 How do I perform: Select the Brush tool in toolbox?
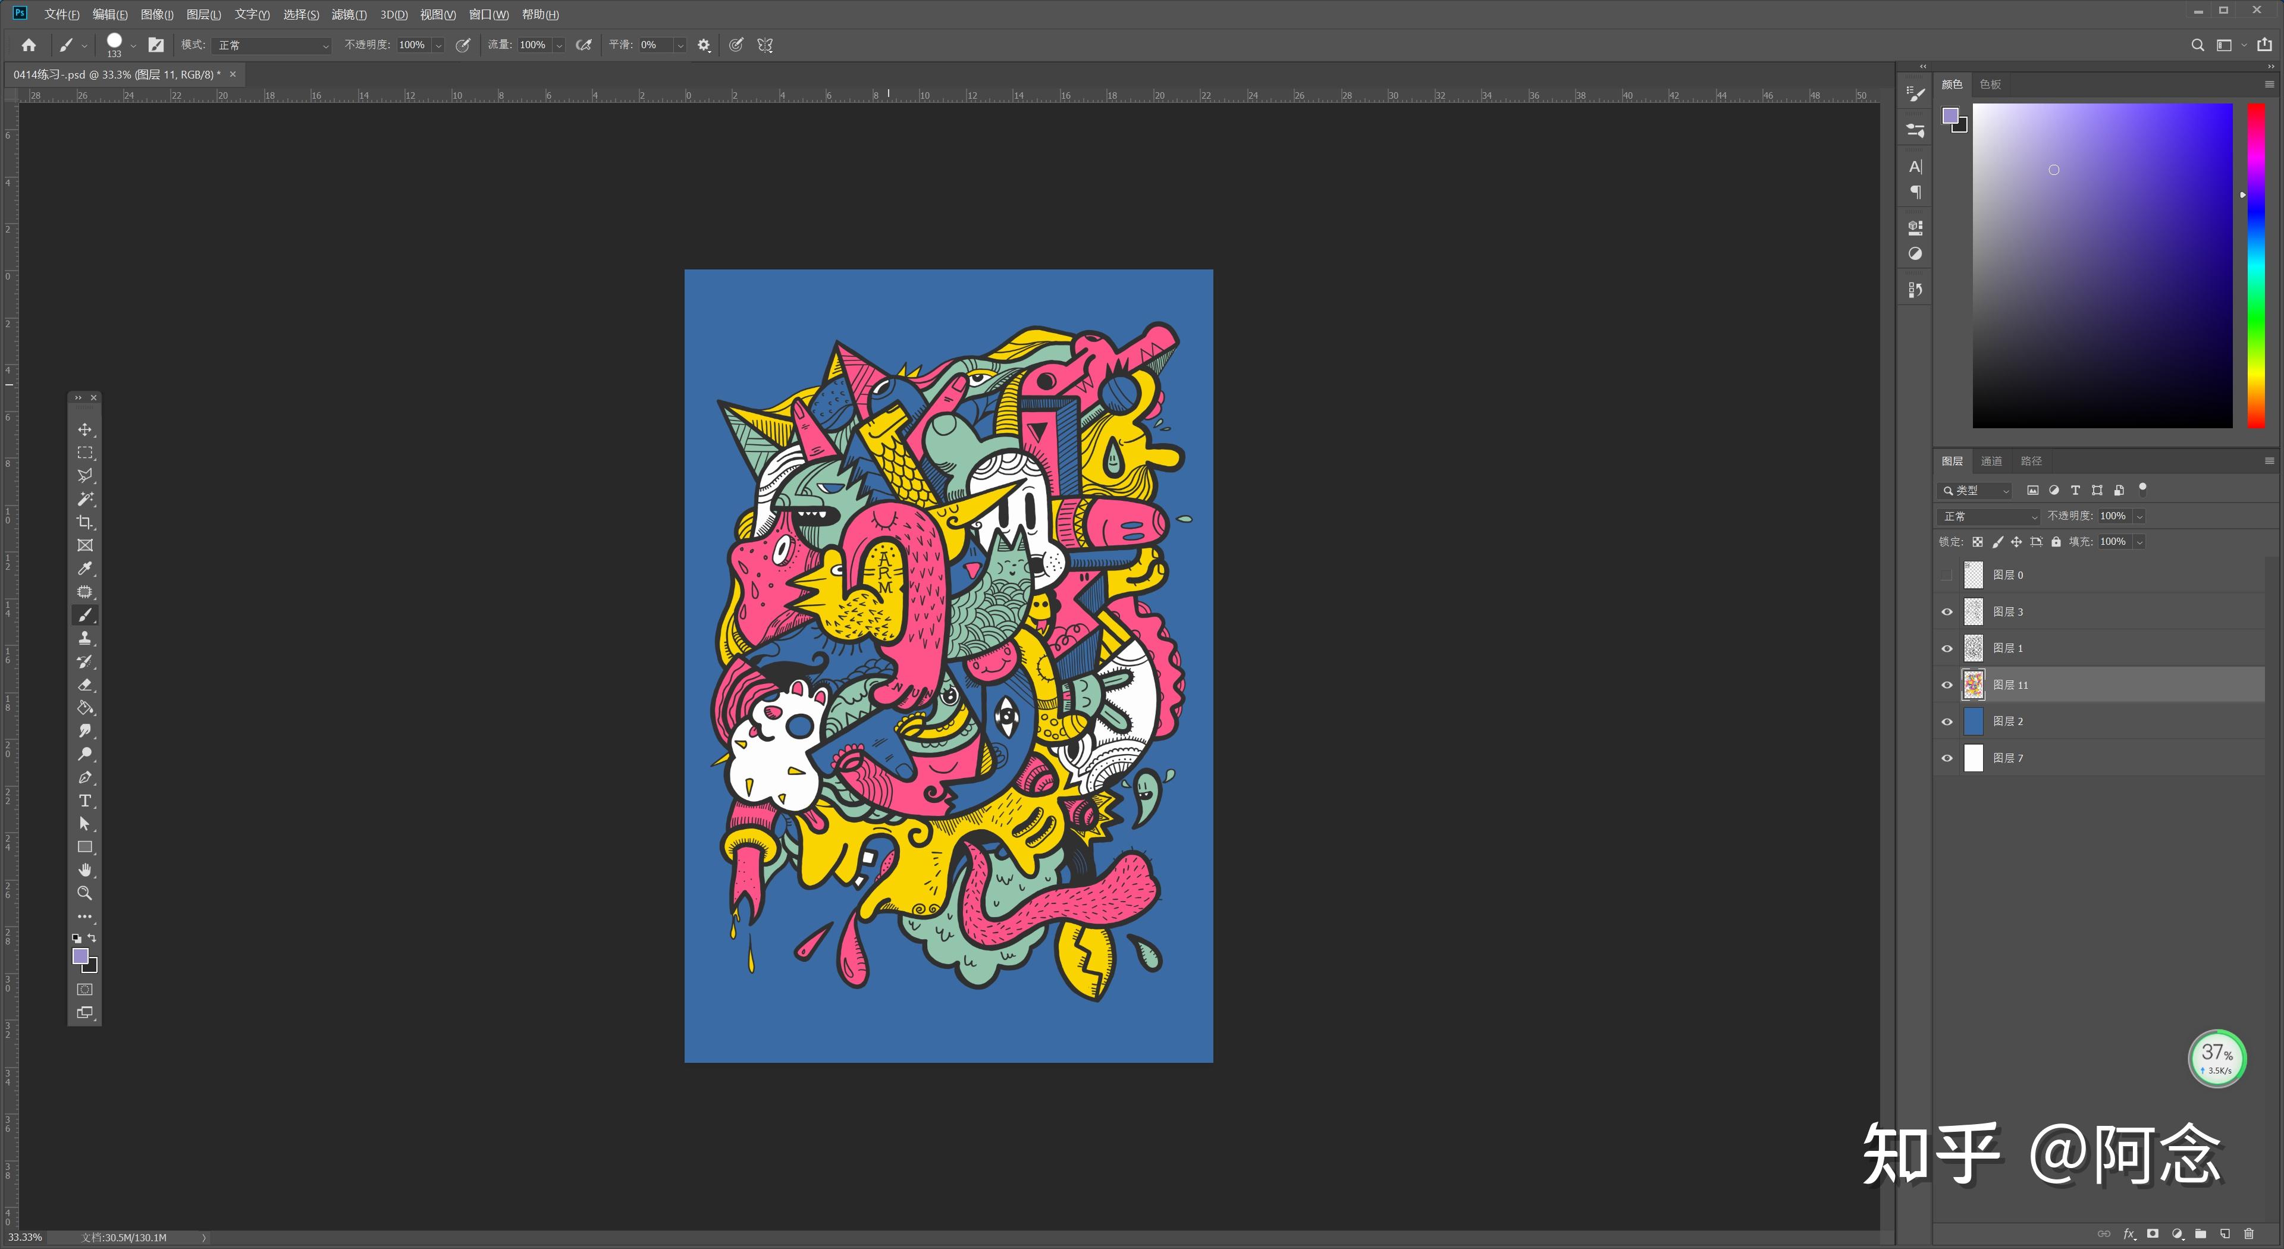[84, 614]
